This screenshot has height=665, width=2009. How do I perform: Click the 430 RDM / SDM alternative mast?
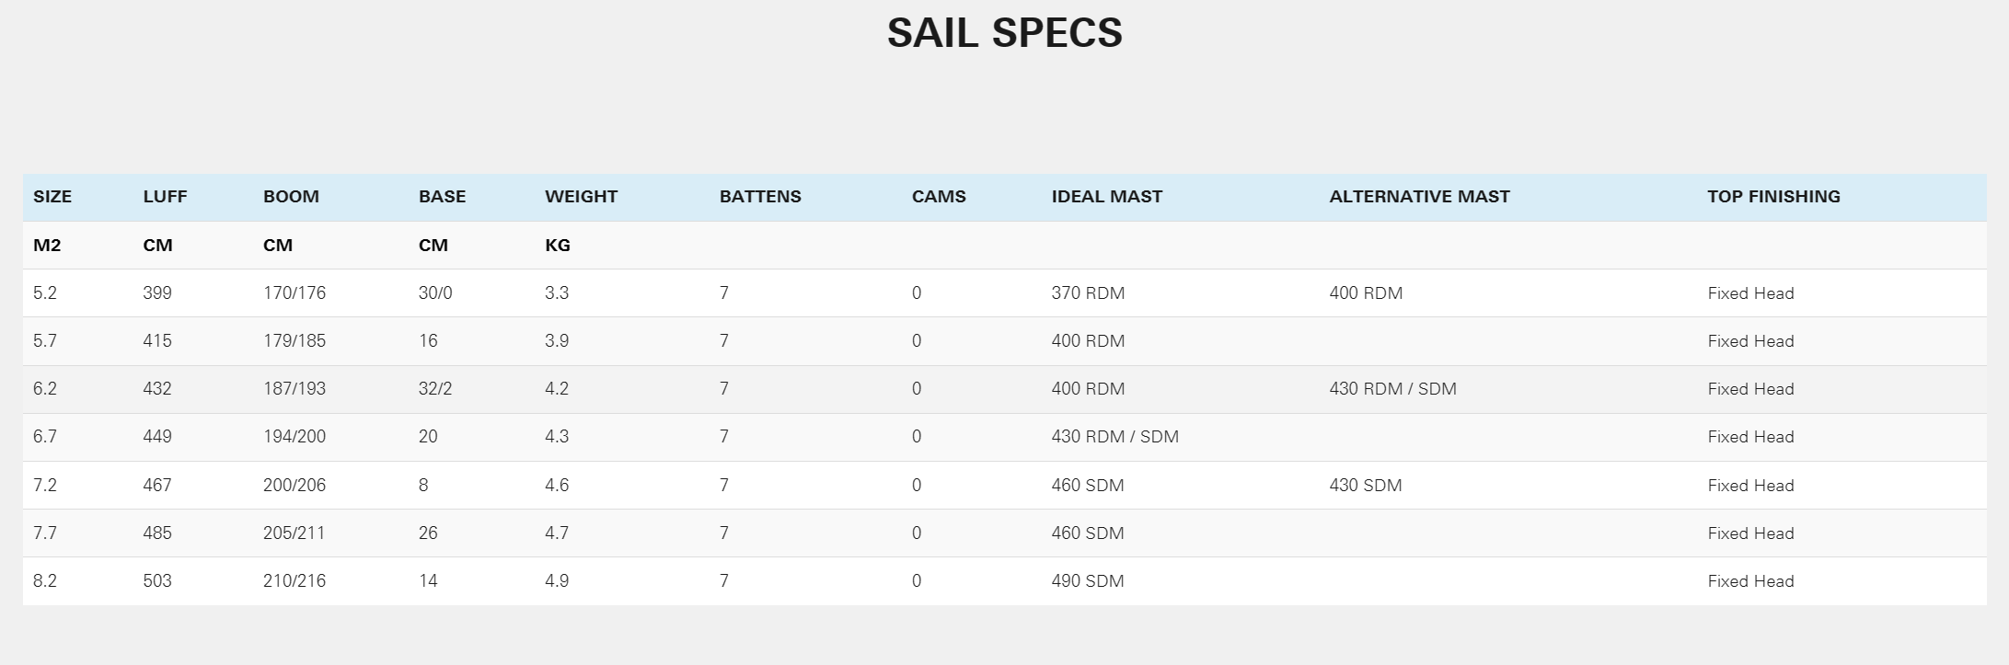tap(1392, 388)
